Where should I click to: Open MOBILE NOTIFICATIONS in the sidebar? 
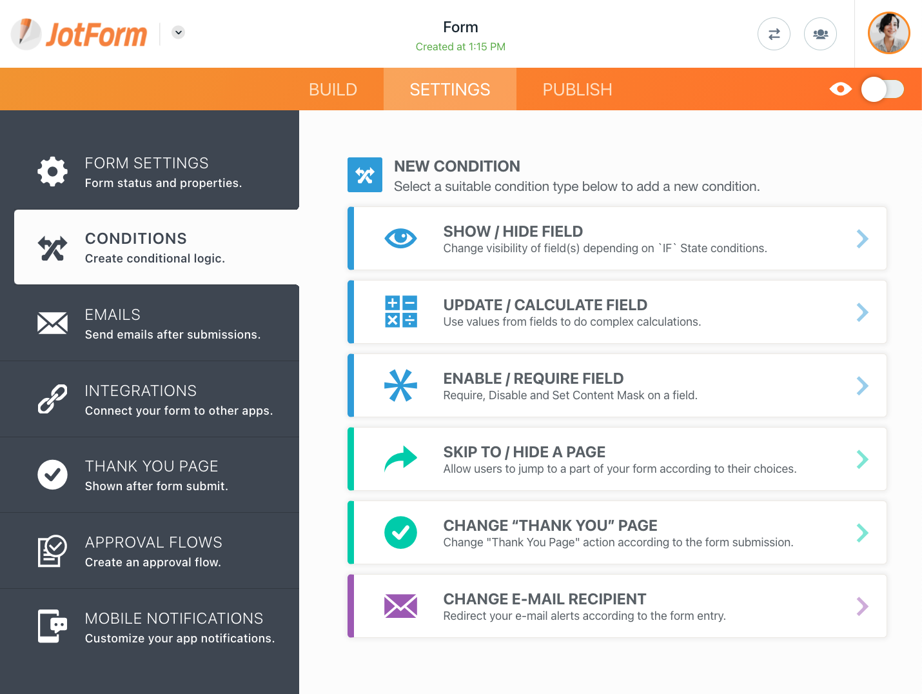pos(150,627)
